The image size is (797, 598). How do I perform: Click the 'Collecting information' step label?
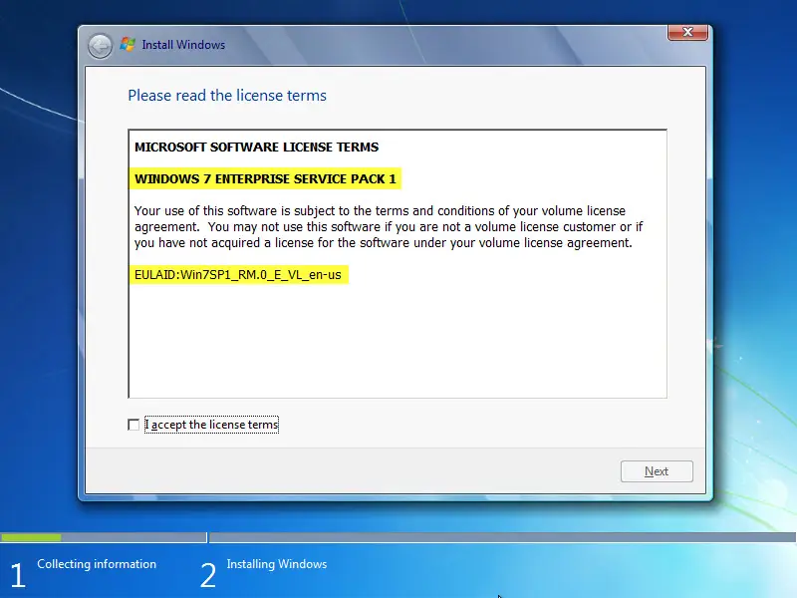pos(97,564)
